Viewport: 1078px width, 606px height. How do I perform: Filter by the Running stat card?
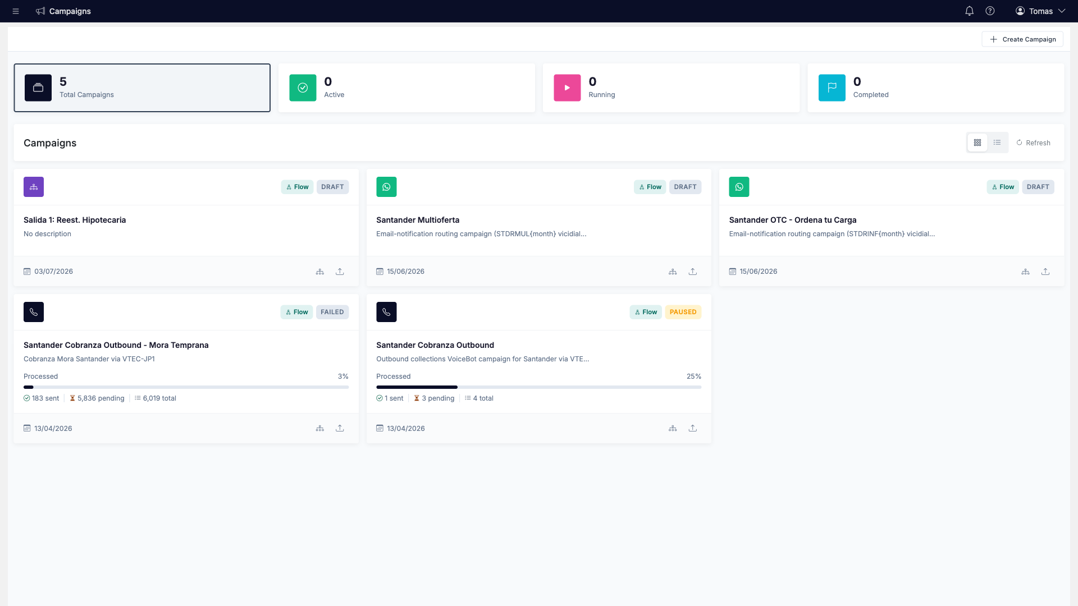[671, 88]
